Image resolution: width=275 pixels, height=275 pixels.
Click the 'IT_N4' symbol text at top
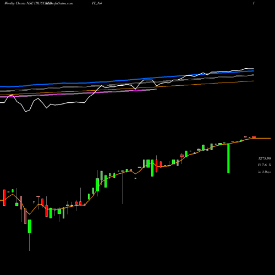97,3
